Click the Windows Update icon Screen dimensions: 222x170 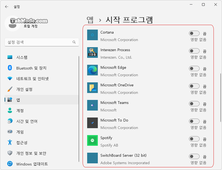[10, 164]
